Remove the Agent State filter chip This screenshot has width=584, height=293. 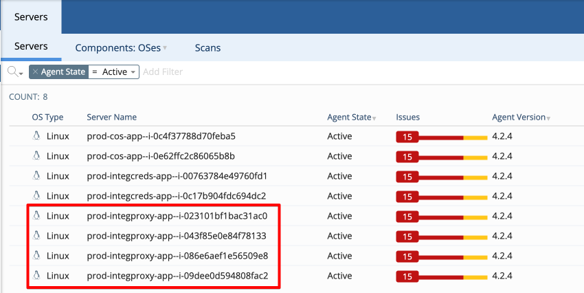tap(35, 72)
